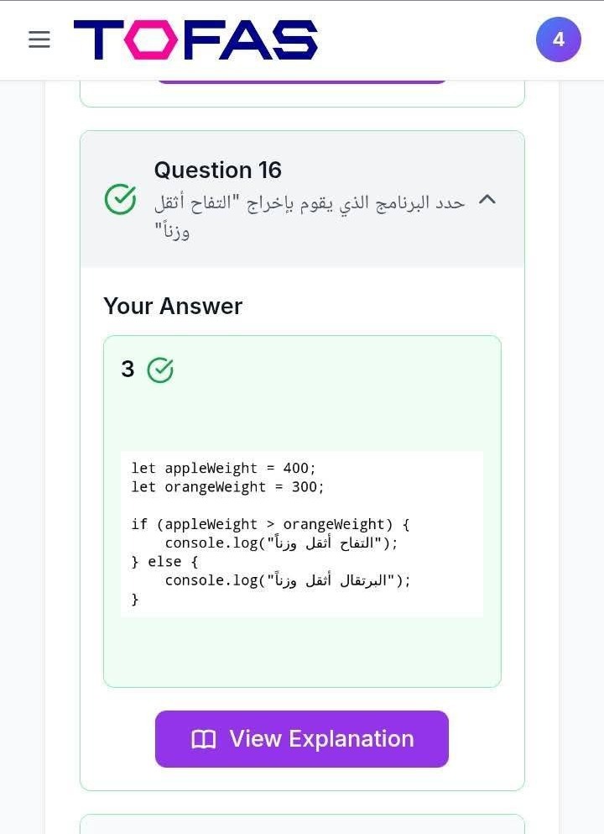This screenshot has height=834, width=604.
Task: Open the hamburger navigation menu
Action: point(39,39)
